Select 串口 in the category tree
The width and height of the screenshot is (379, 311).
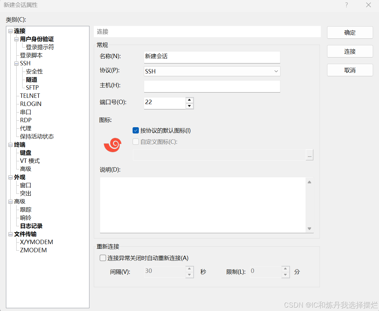tap(26, 112)
